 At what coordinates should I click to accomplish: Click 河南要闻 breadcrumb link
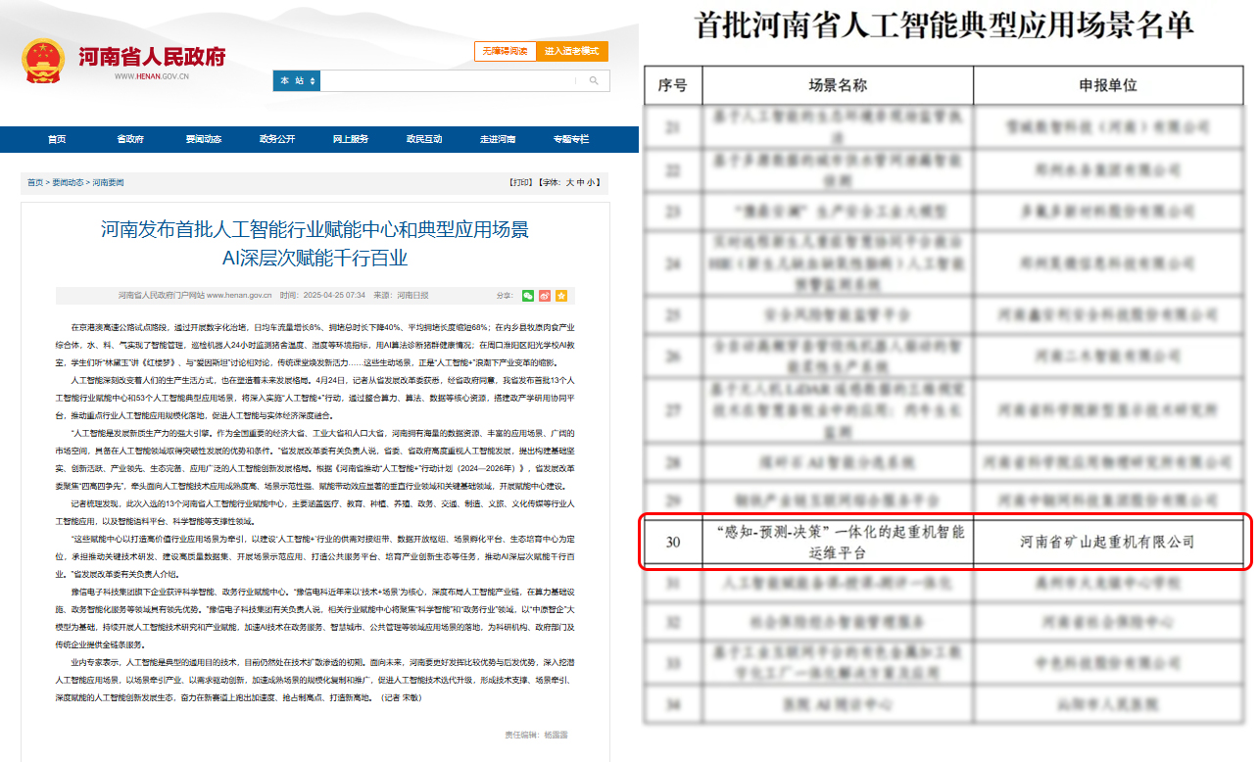point(108,183)
